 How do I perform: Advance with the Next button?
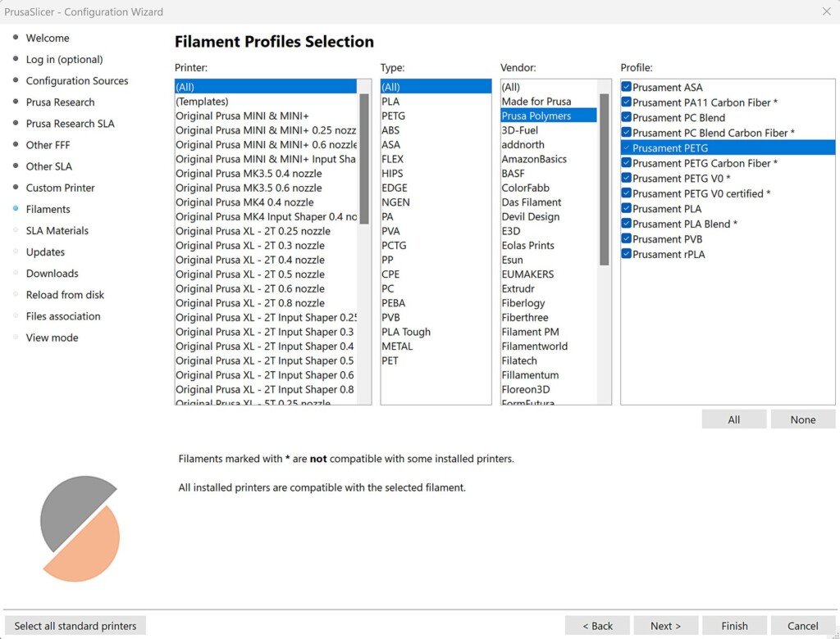click(x=666, y=626)
